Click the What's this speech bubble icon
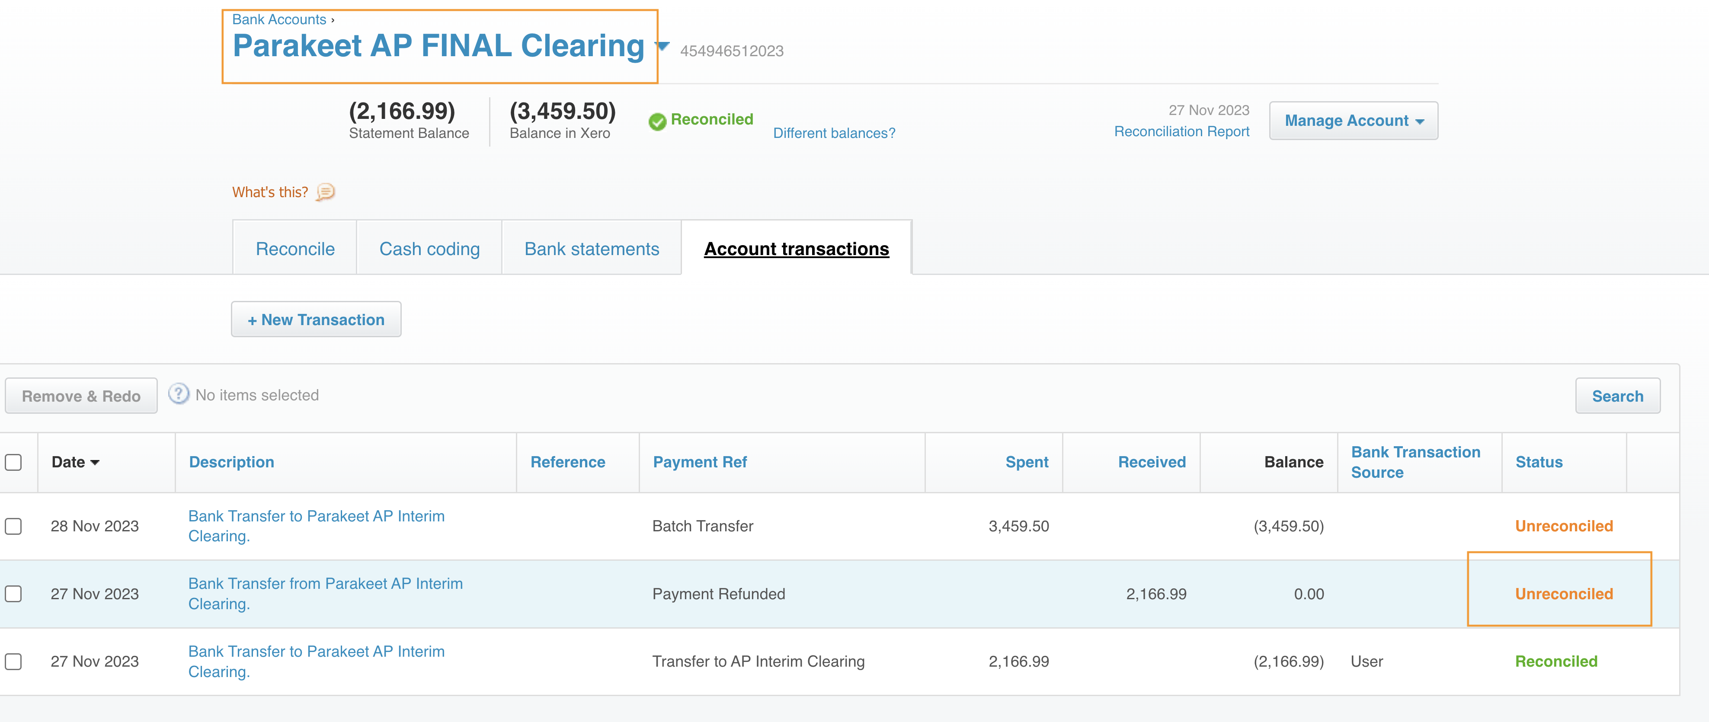Image resolution: width=1709 pixels, height=722 pixels. point(325,192)
